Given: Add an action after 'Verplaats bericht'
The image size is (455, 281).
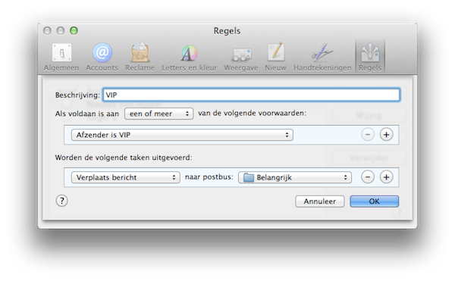Looking at the screenshot, I should [386, 177].
